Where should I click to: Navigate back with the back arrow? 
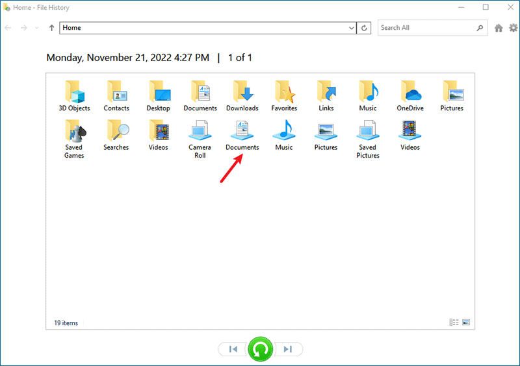8,28
